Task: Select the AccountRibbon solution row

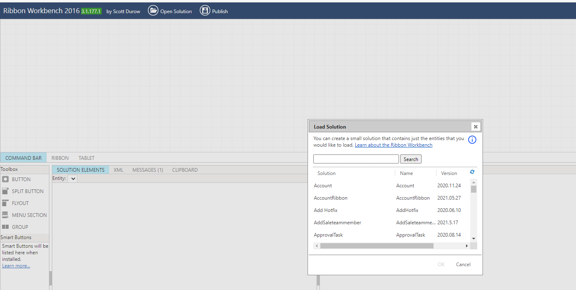Action: point(392,198)
